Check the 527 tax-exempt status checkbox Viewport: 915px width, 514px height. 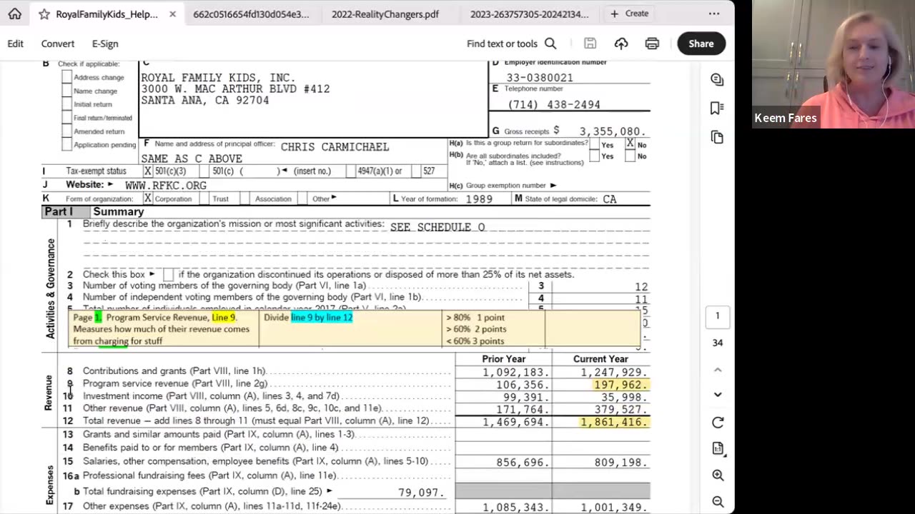coord(415,171)
